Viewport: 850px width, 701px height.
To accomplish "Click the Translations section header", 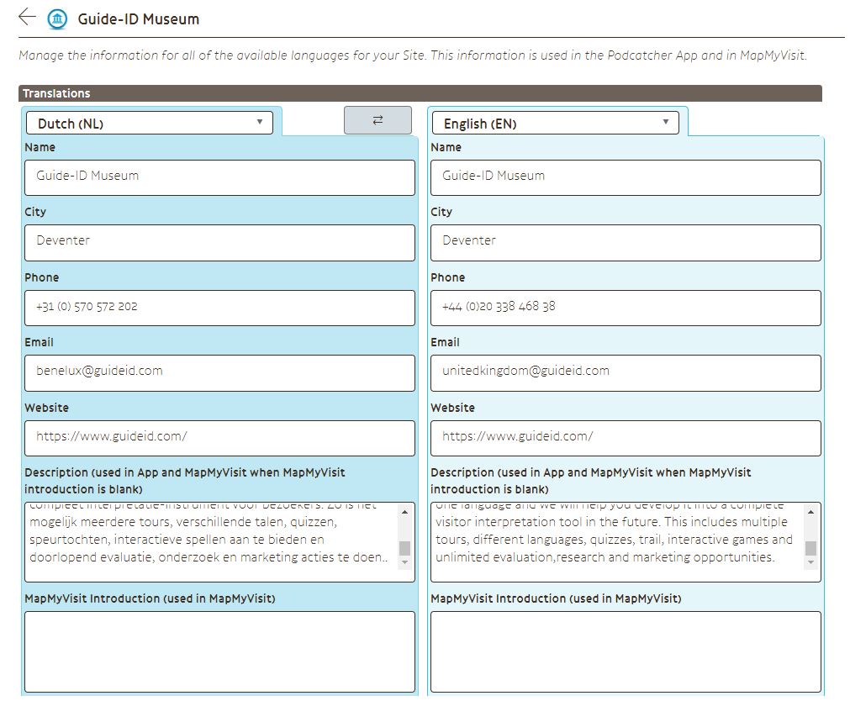I will pos(420,93).
